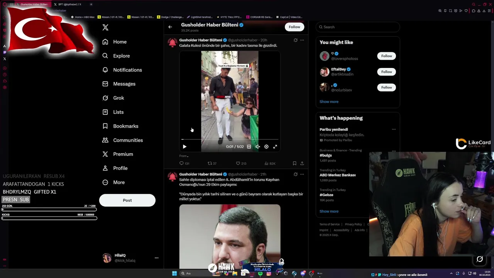Image resolution: width=494 pixels, height=278 pixels.
Task: Click the Premium X icon in sidebar
Action: [105, 154]
